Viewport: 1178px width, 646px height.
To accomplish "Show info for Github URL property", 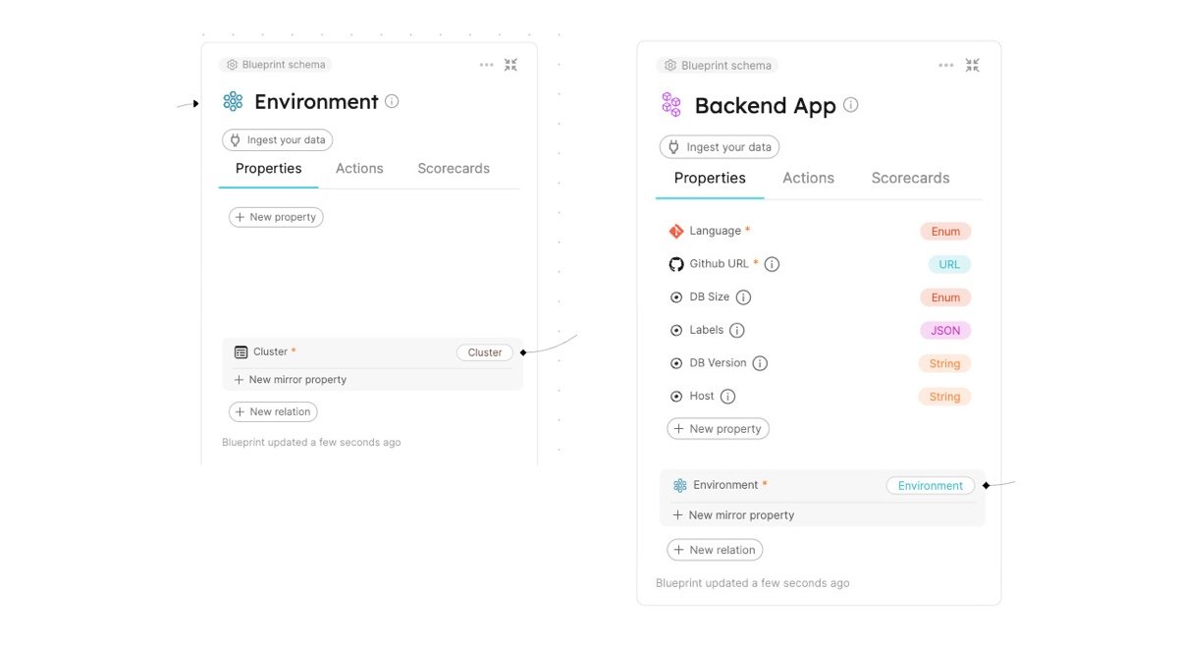I will click(x=772, y=264).
